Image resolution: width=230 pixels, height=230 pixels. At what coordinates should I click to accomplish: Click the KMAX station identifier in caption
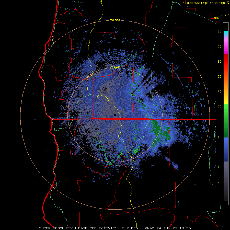149,228
